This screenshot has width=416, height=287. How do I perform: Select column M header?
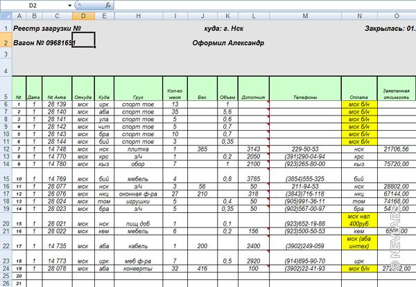click(305, 16)
